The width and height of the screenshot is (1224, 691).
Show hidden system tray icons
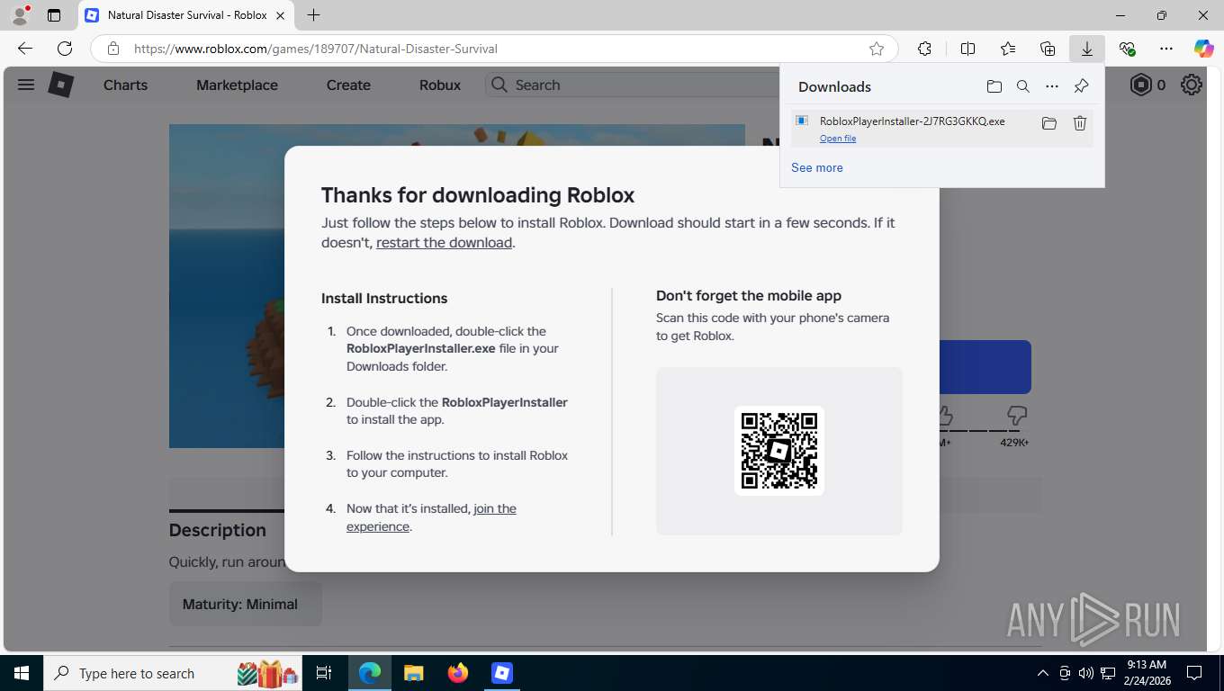click(1043, 673)
